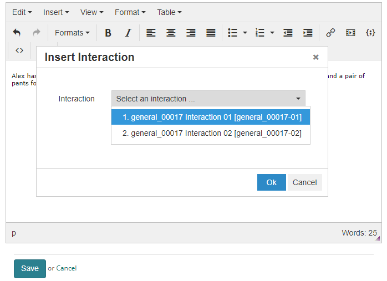Increase indent of the paragraph
This screenshot has width=387, height=281.
(308, 33)
